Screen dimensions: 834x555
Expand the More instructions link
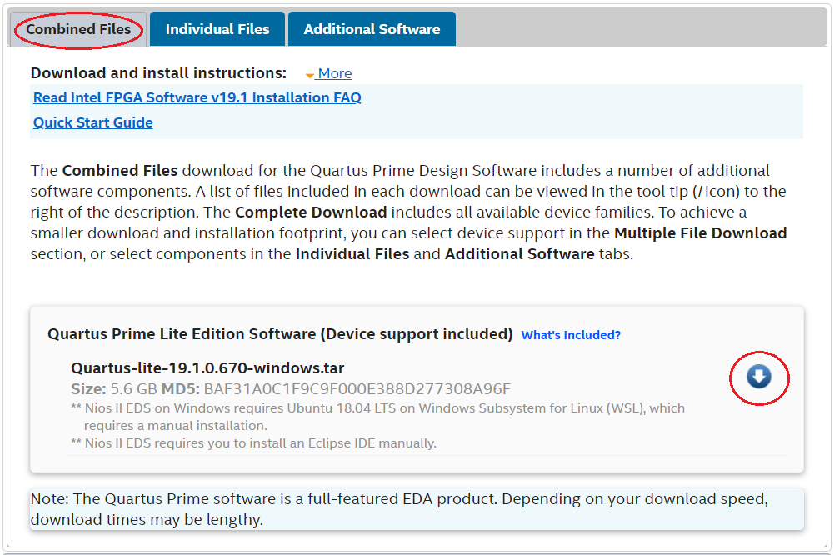pos(334,73)
